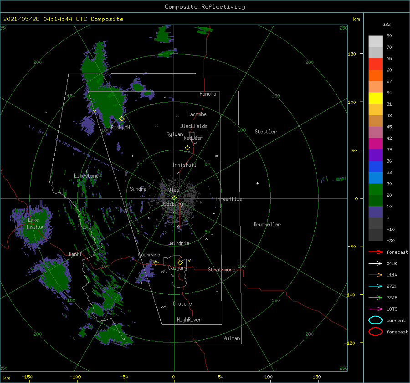
Task: Select the magenta swatch below 42 dBZ
Action: tap(375, 144)
